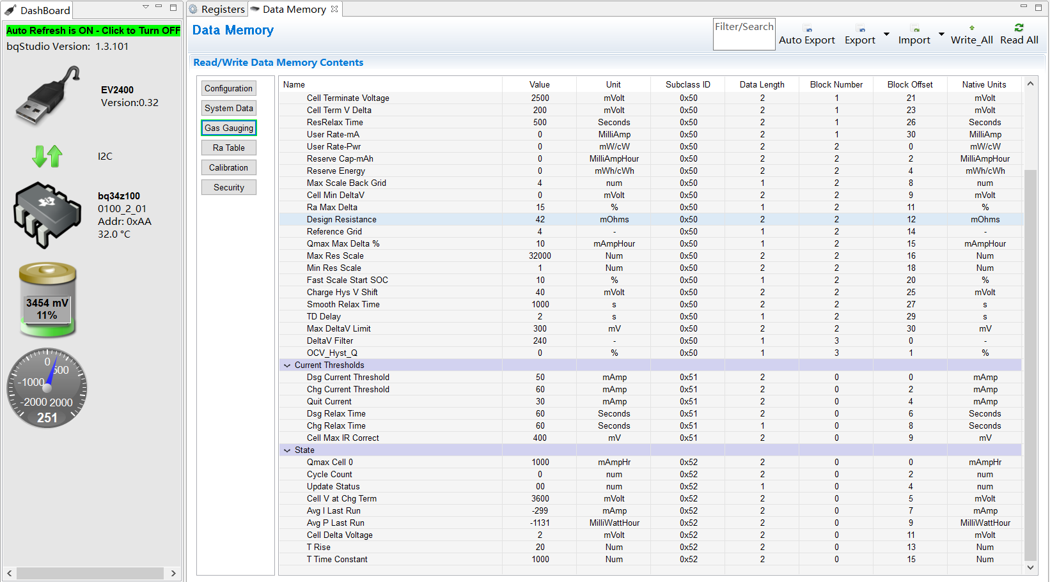Click the Cell Terminate Voltage value 2500
Viewport: 1050px width, 582px height.
pyautogui.click(x=540, y=98)
